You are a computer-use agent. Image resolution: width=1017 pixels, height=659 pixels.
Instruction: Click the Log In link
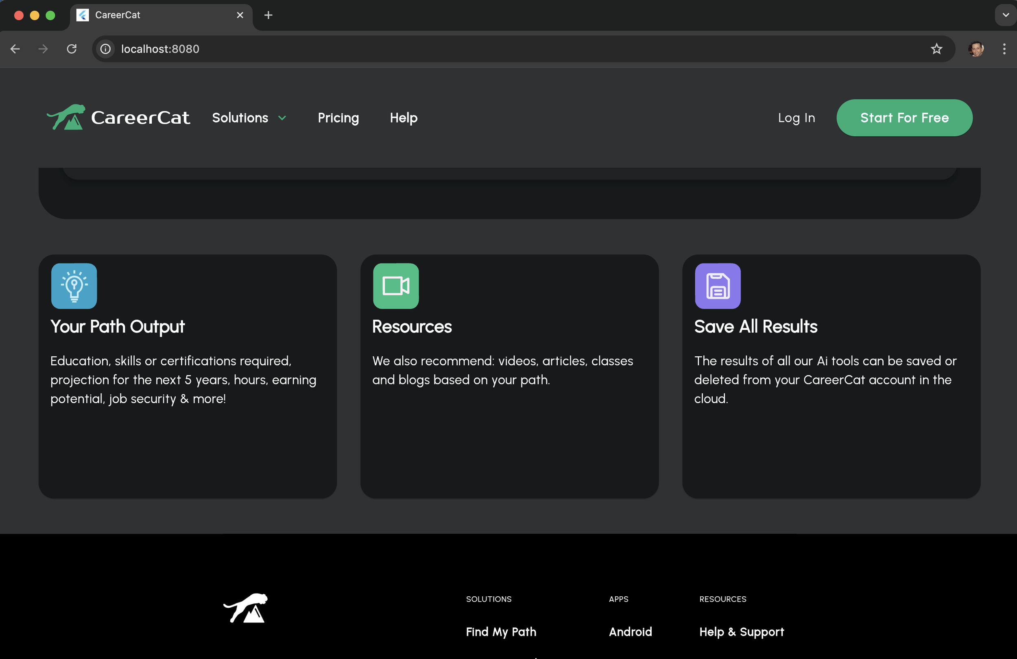coord(797,118)
